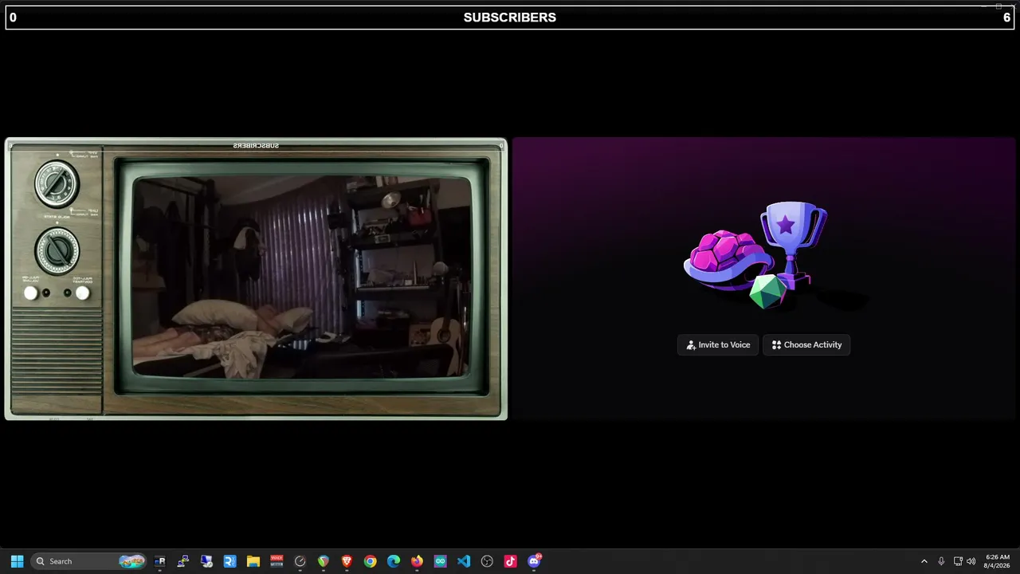Open the Choose Activity button

click(806, 344)
